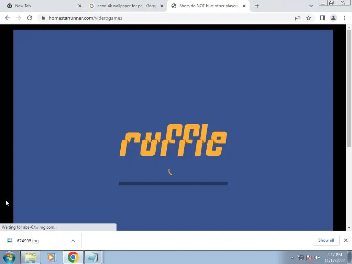Open the Action Center flag icon
Screen dimensions: 352x264
coord(309,257)
